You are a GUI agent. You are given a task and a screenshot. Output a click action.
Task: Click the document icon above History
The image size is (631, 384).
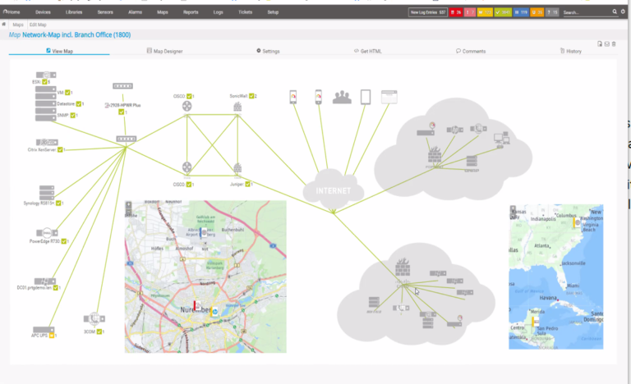[x=600, y=43]
